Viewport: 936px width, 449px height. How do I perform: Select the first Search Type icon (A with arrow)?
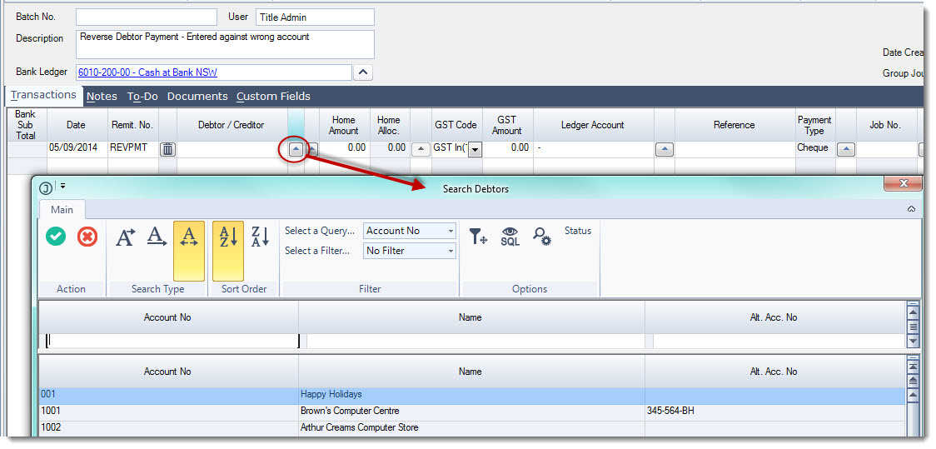[x=125, y=237]
